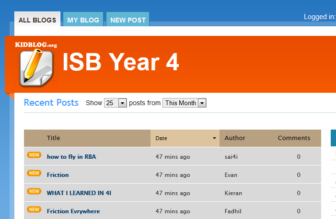Click author name Evan
Viewport: 336px width, 219px height.
(231, 175)
